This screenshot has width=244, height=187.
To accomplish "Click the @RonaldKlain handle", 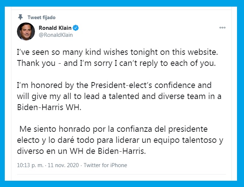I will [56, 35].
